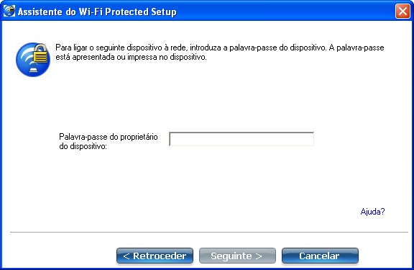Click the horizontal separator above the buttons
414x270 pixels.
click(x=209, y=232)
